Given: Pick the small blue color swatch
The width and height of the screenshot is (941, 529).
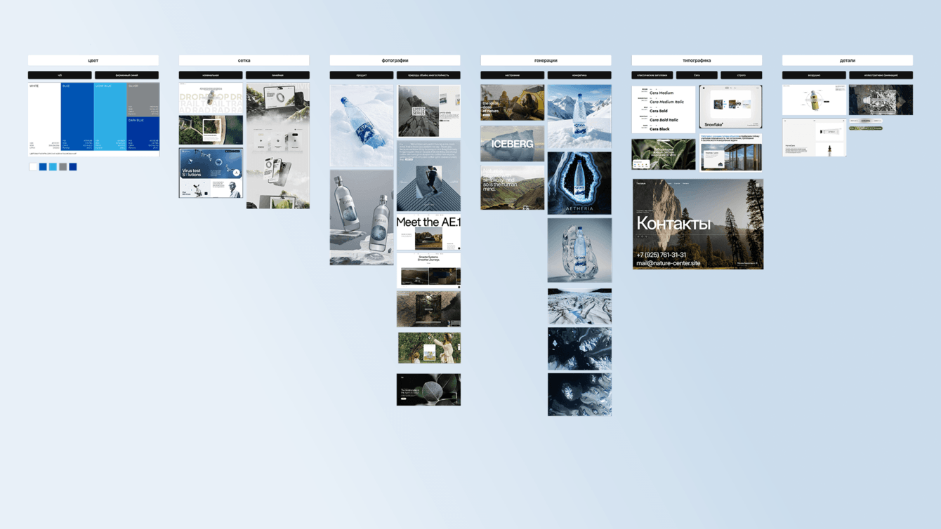Looking at the screenshot, I should [x=43, y=167].
